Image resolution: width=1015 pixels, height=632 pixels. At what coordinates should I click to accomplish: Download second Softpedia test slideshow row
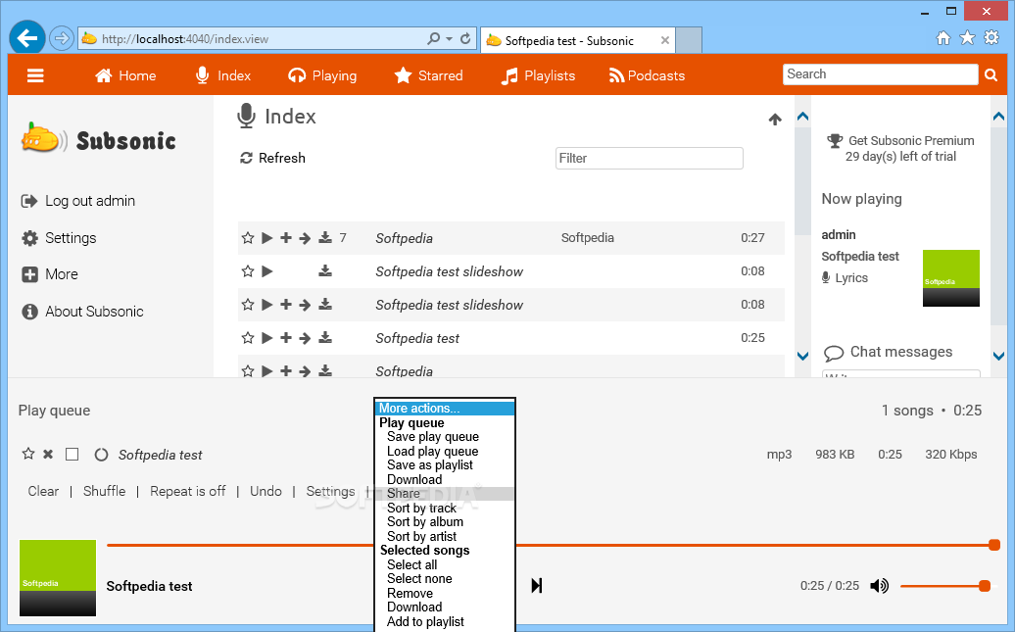[x=325, y=305]
